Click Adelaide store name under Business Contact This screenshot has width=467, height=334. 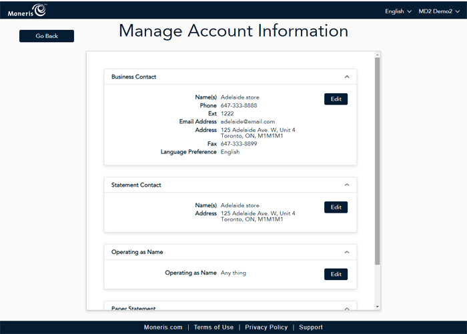(240, 97)
